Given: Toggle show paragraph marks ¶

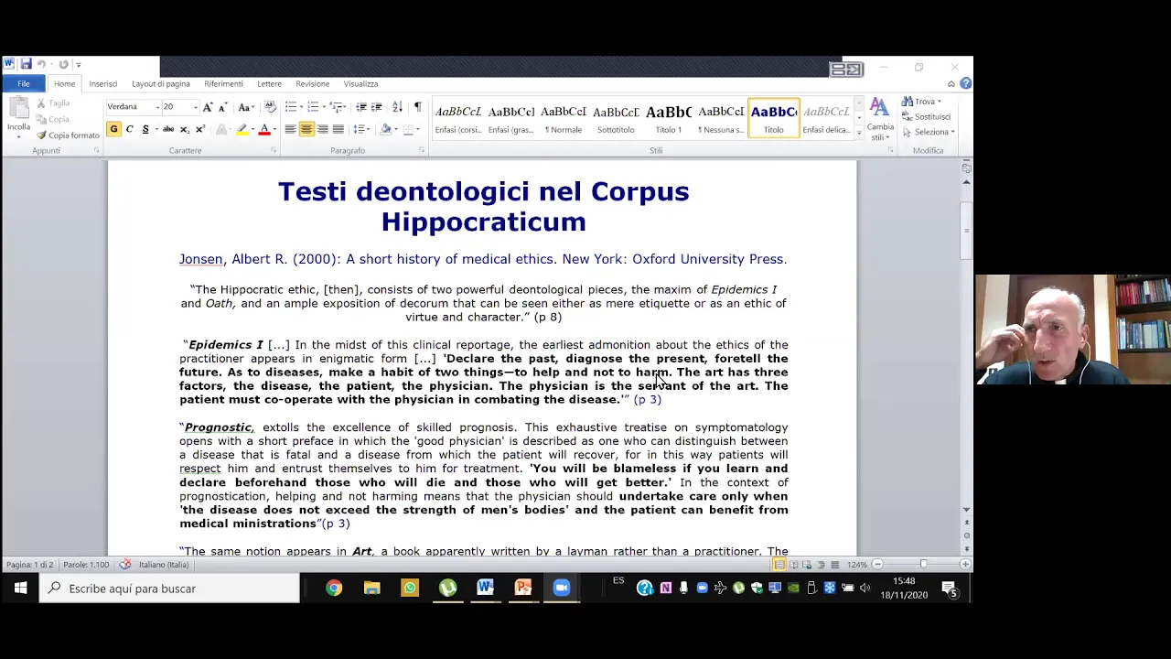Looking at the screenshot, I should pos(417,107).
